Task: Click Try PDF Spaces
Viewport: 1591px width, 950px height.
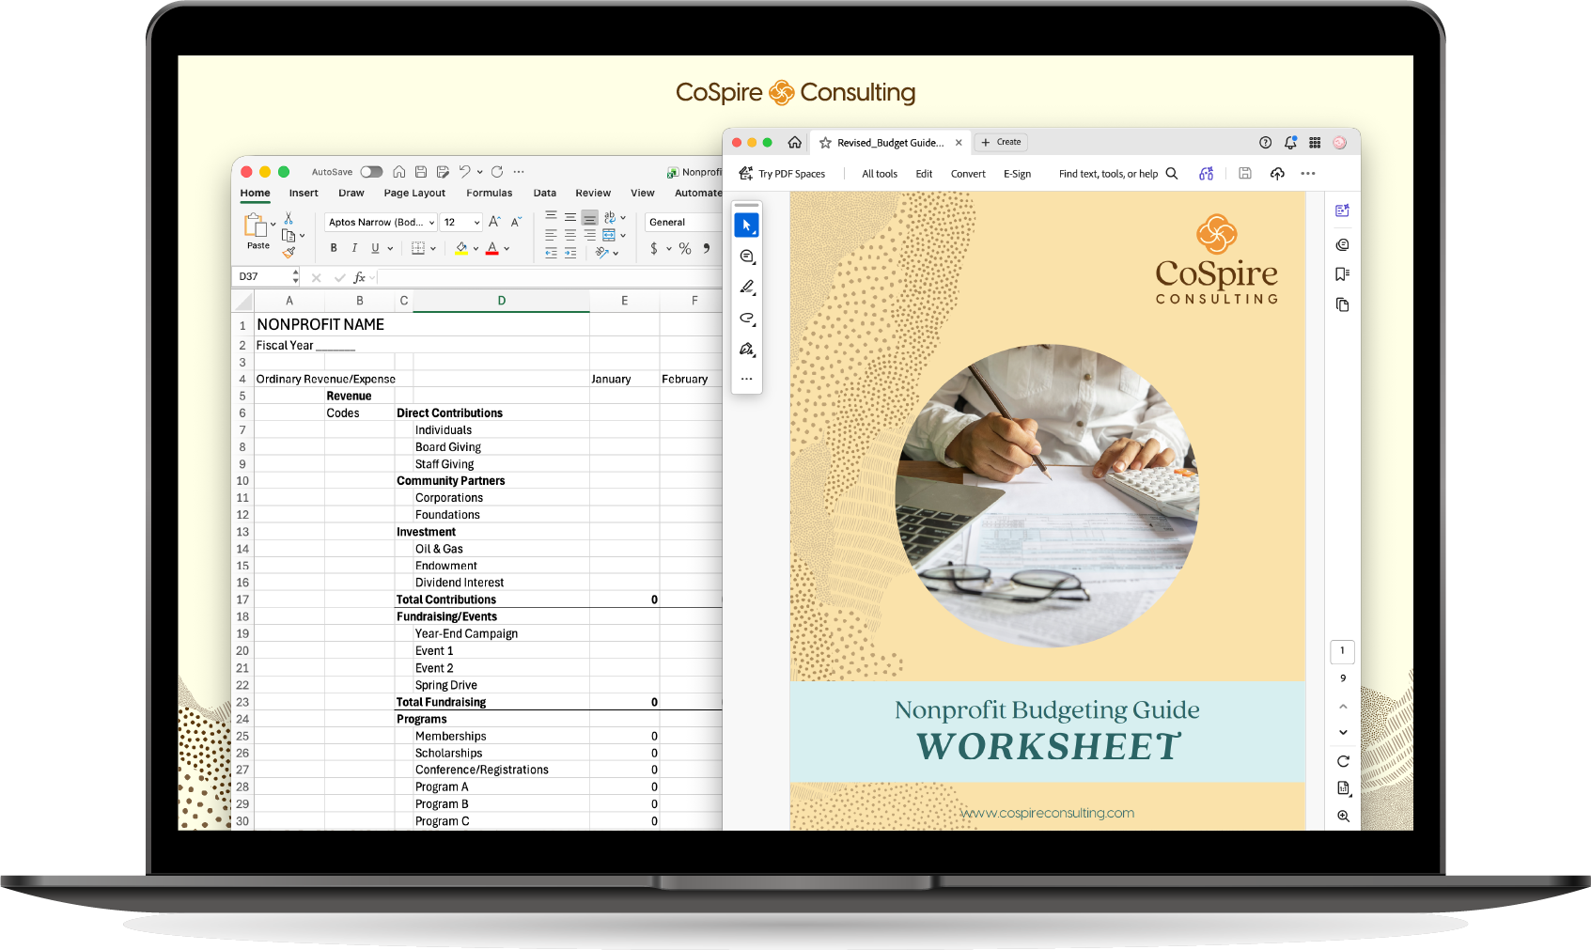Action: point(782,174)
